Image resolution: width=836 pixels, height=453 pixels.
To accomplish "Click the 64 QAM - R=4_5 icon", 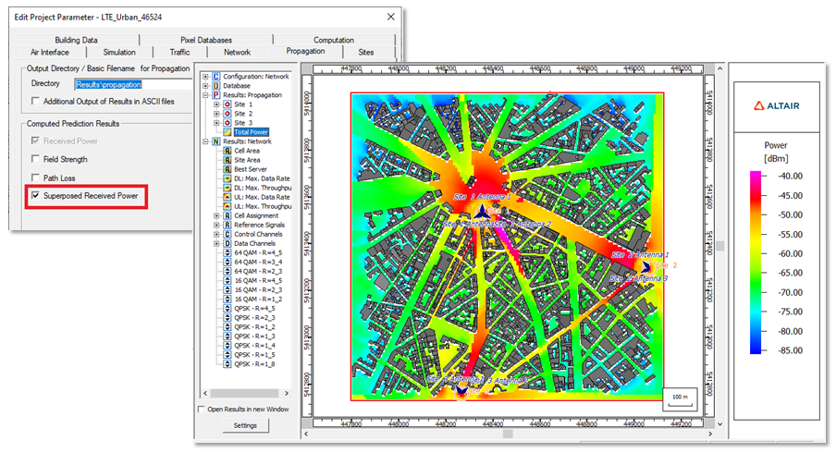I will 227,252.
